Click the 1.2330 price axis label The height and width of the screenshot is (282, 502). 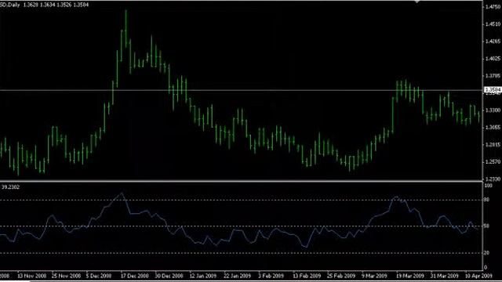(x=493, y=179)
